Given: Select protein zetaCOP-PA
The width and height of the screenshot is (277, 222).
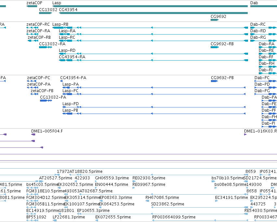Looking at the screenshot, I should coord(39,84).
